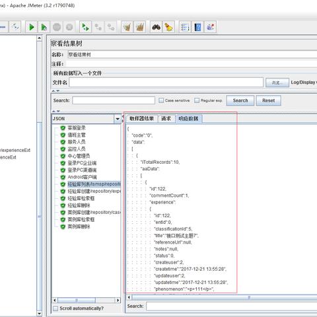317x317 pixels.
Task: Click the last toolbar icon after Help
Action: (x=210, y=27)
